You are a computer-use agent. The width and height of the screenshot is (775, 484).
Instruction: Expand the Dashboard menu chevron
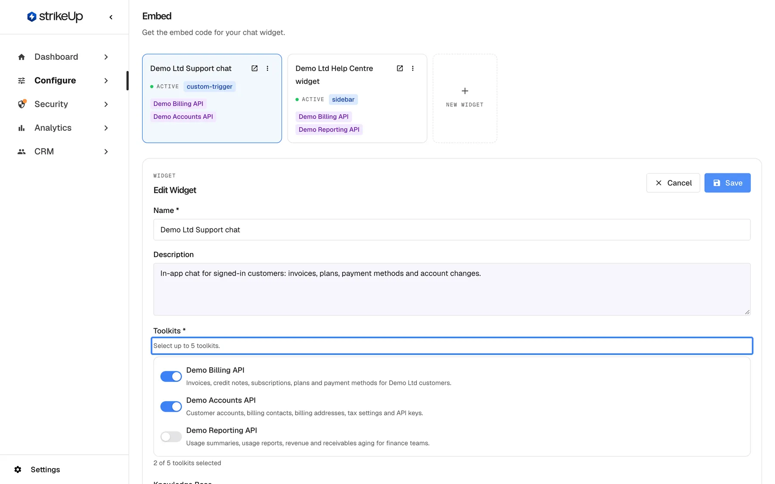[x=106, y=57]
